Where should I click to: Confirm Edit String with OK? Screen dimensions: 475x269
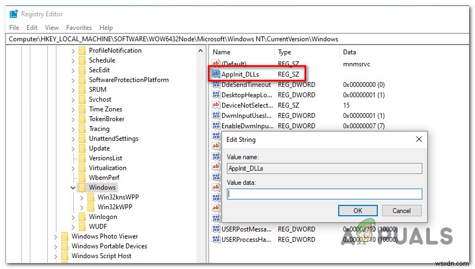tap(358, 210)
